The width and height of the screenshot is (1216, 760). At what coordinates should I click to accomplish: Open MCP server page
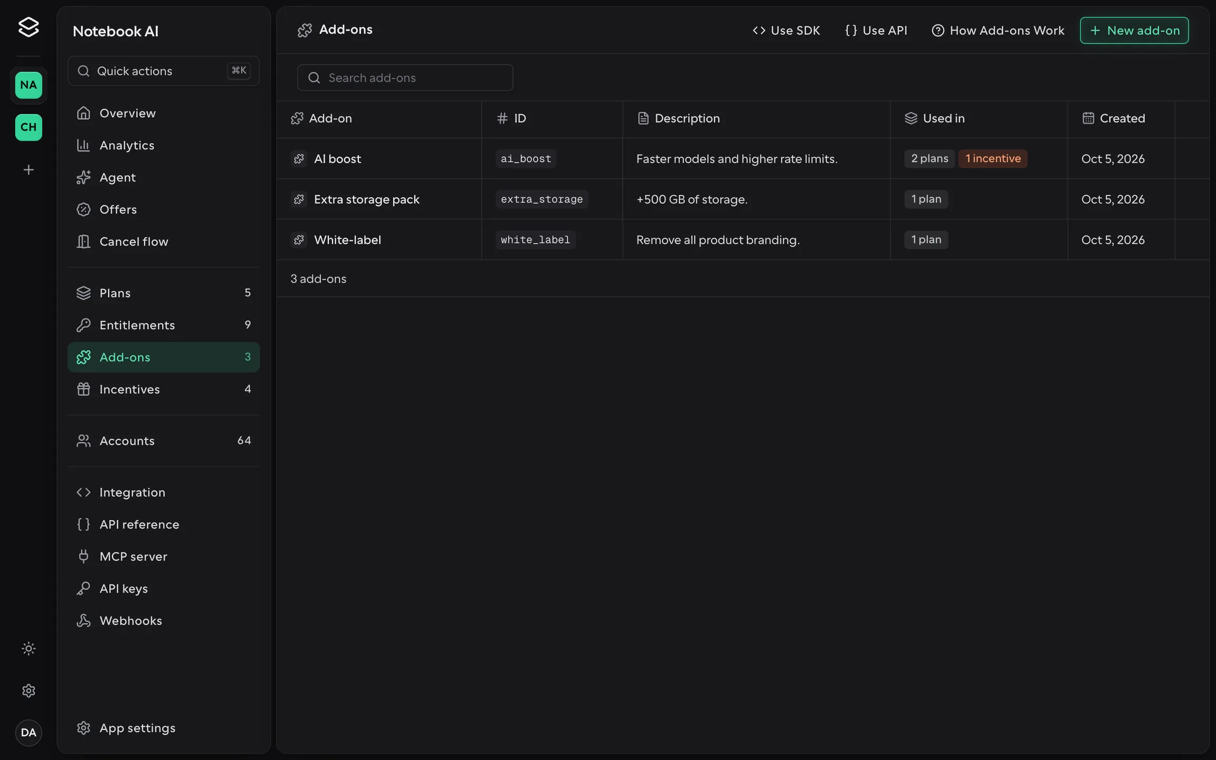164,556
